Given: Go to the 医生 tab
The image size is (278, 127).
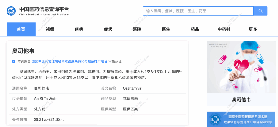Looking at the screenshot, I should (166, 29).
